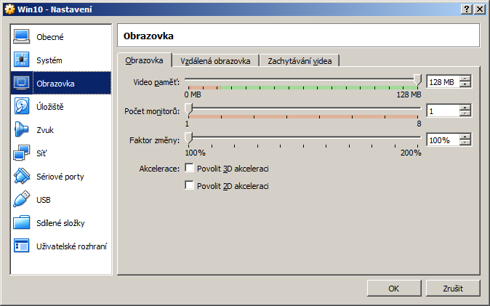
Task: Increase Počet monitorů with up arrow
Action: click(465, 108)
